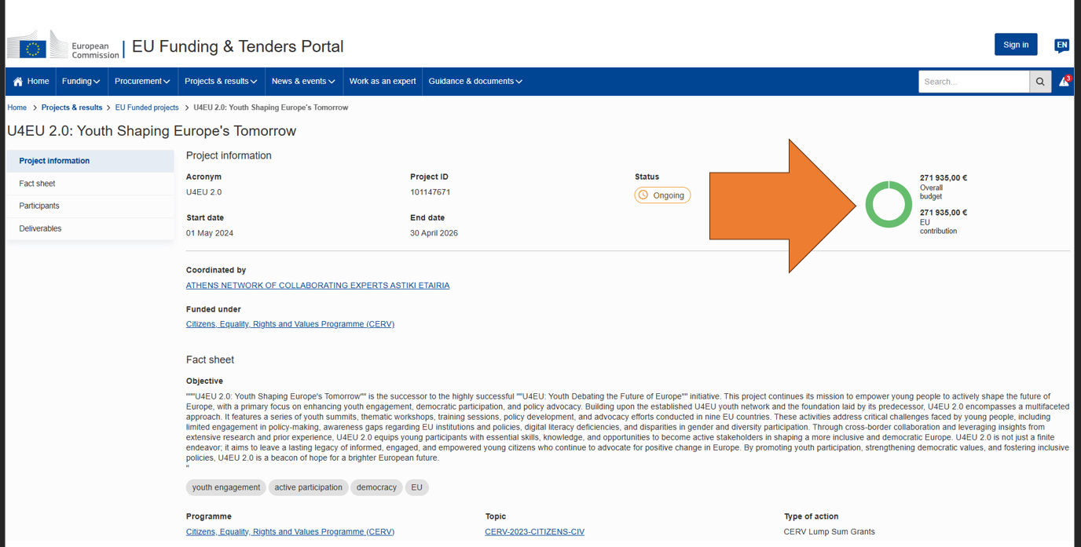Click the green budget donut chart

pos(889,204)
